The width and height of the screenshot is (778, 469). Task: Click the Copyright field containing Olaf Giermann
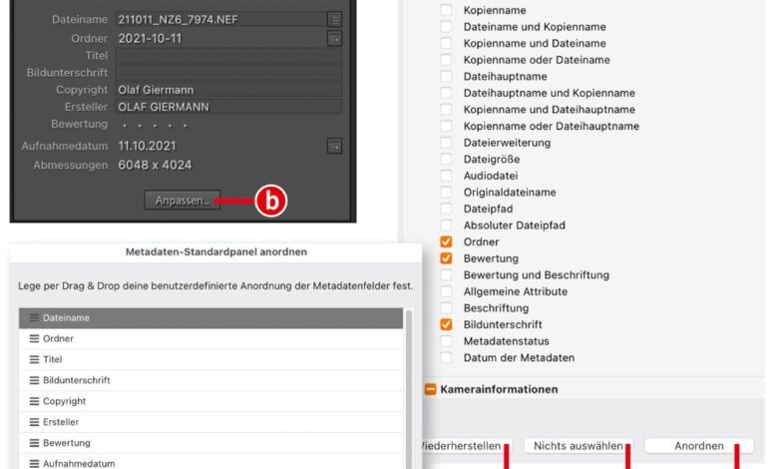click(x=228, y=90)
